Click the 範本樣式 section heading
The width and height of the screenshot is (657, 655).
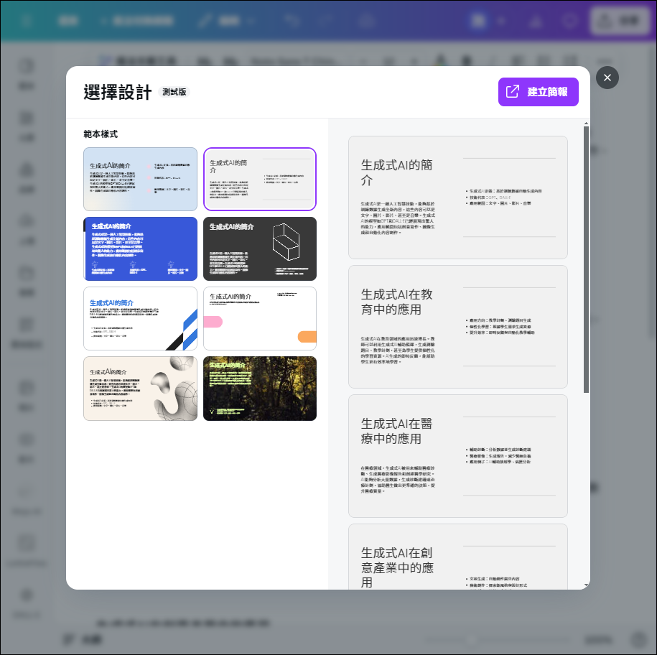(x=101, y=134)
